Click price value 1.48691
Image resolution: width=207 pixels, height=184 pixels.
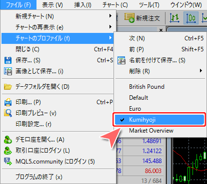tap(152, 141)
